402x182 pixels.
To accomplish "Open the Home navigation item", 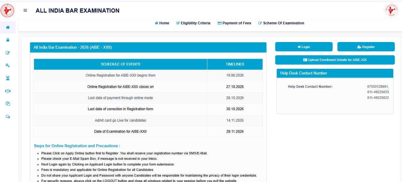I will coord(162,23).
